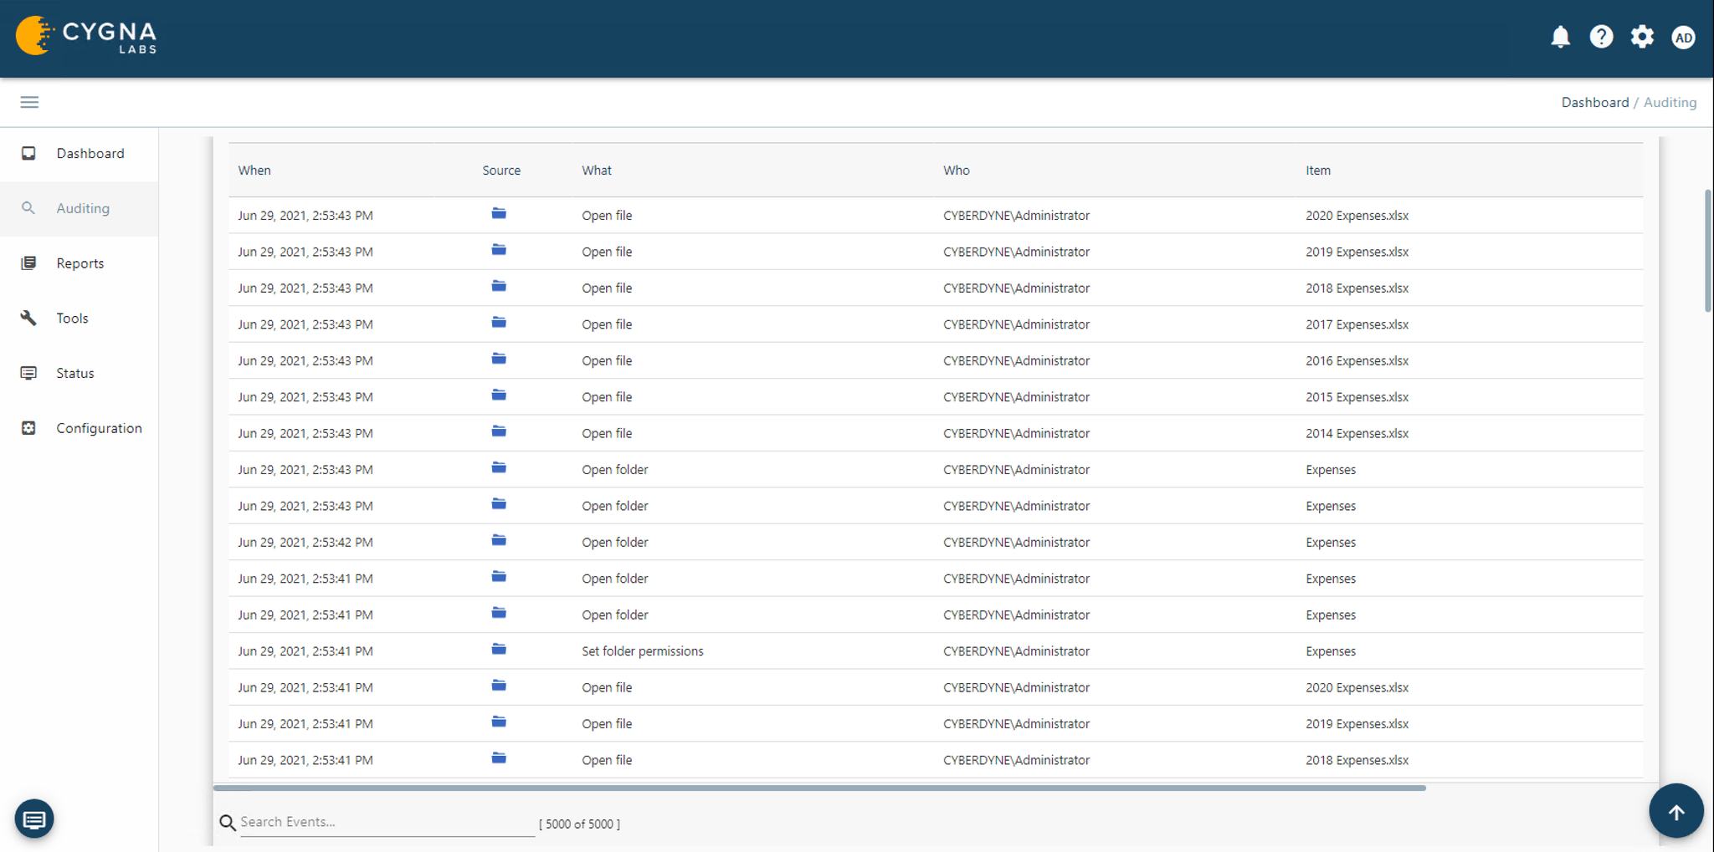Open the chat bubble in bottom left corner

click(x=33, y=819)
